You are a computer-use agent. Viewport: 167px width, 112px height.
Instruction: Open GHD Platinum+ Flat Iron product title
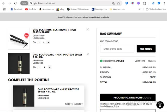tap(54, 31)
